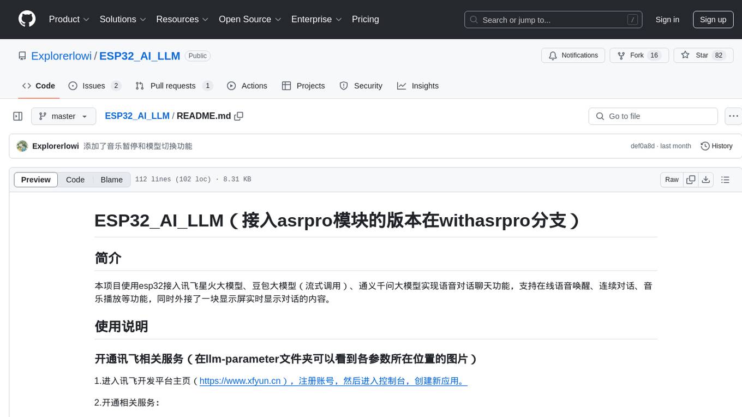Screen dimensions: 742x417
Task: Switch to the Code tab
Action: [39, 86]
